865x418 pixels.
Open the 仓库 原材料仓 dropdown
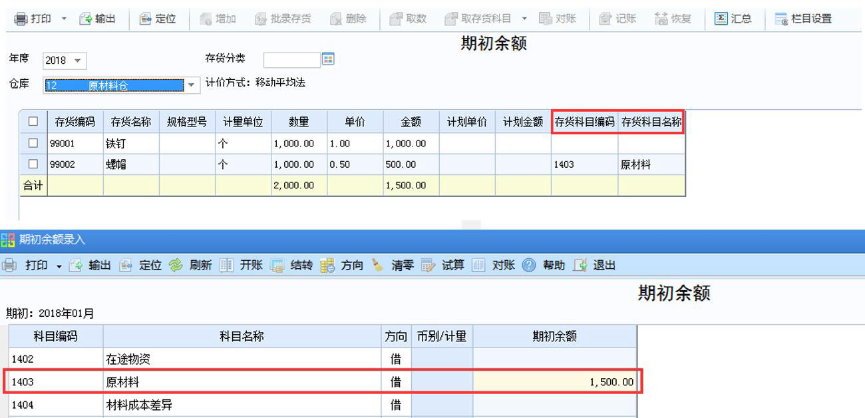[x=192, y=85]
